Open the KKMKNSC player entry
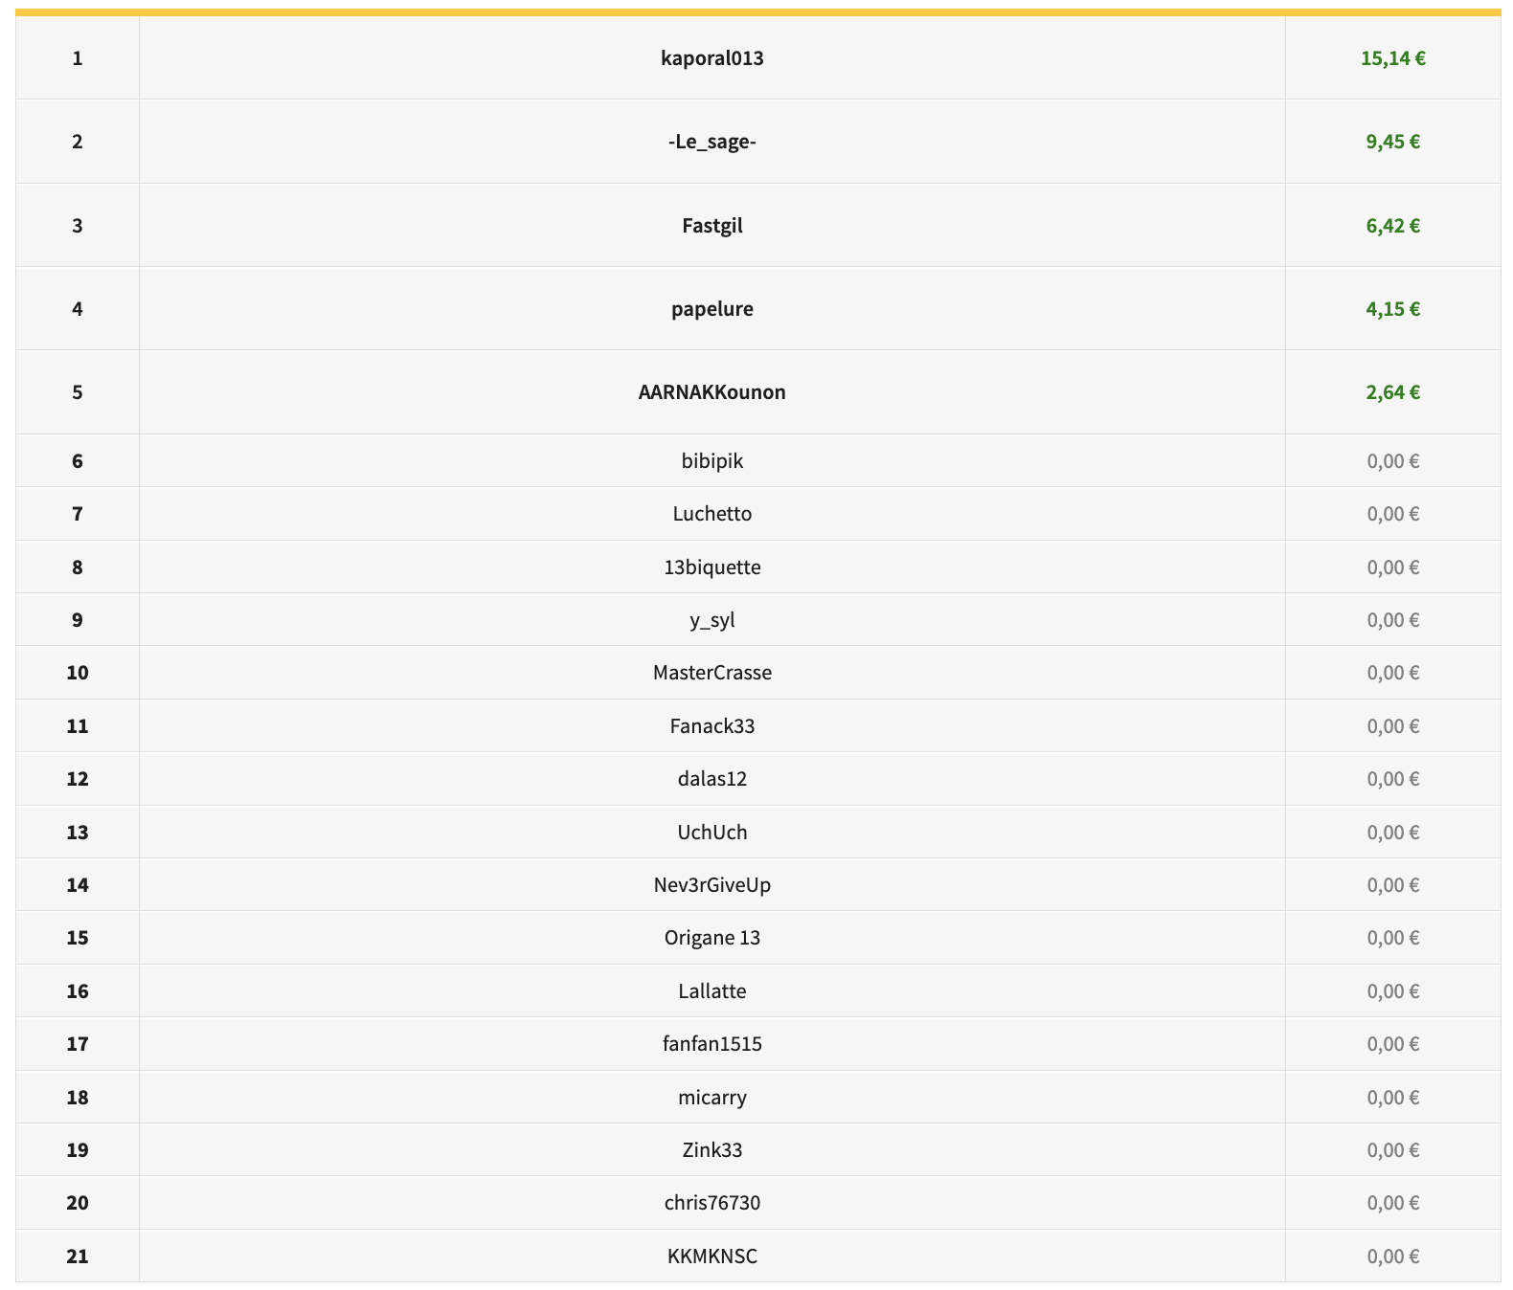 (711, 1256)
